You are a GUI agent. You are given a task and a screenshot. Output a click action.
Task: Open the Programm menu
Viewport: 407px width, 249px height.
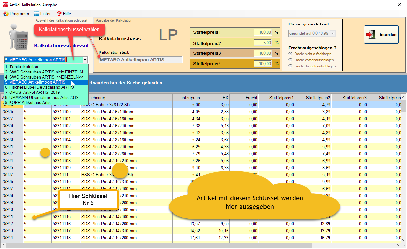(x=16, y=14)
